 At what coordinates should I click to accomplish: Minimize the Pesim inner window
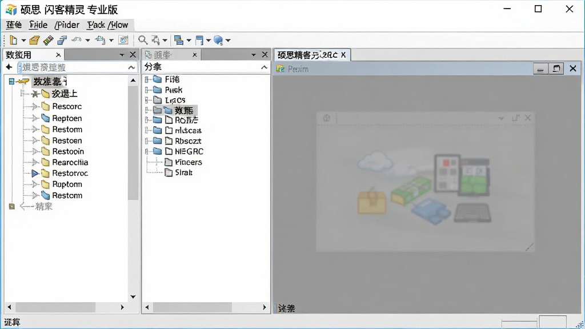(540, 69)
